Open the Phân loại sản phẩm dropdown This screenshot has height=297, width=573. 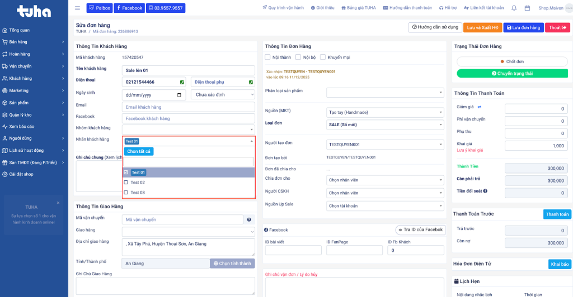[385, 93]
